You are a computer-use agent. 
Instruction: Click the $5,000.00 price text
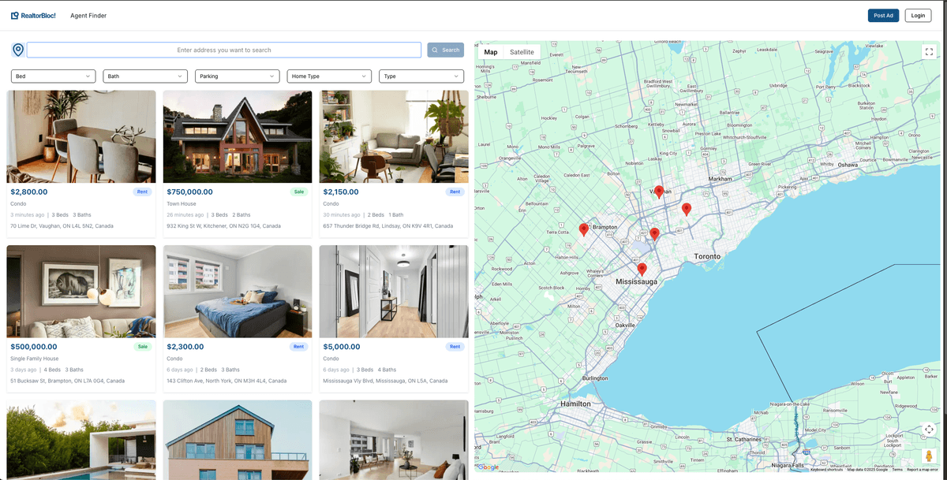[x=341, y=347]
